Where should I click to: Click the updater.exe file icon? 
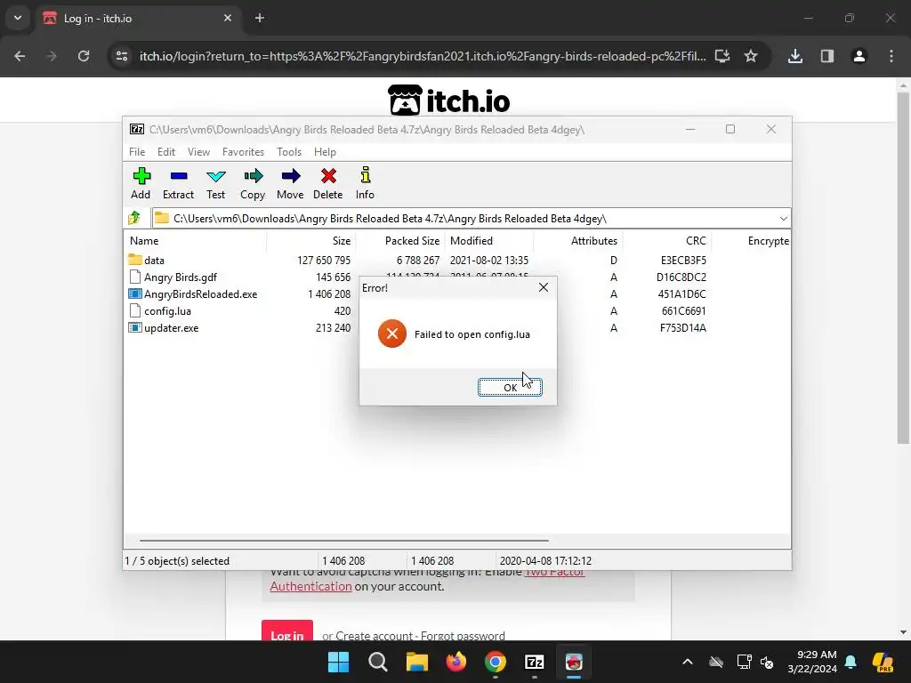click(x=135, y=327)
